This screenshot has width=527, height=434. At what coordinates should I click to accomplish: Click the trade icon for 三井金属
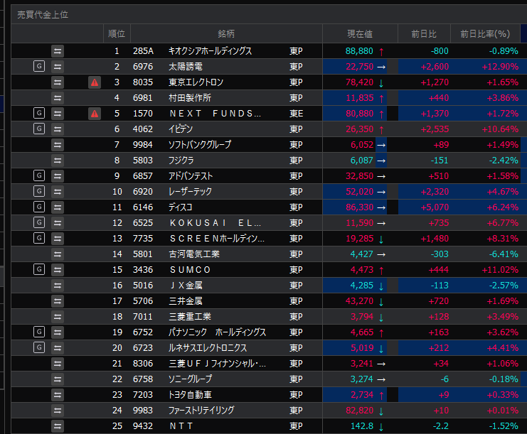point(58,301)
